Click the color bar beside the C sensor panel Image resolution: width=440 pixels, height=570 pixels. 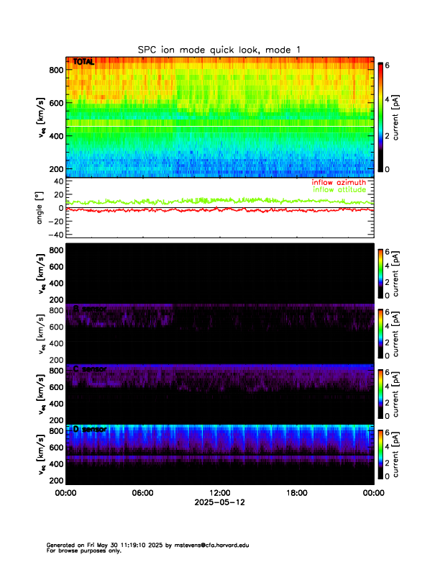(380, 394)
